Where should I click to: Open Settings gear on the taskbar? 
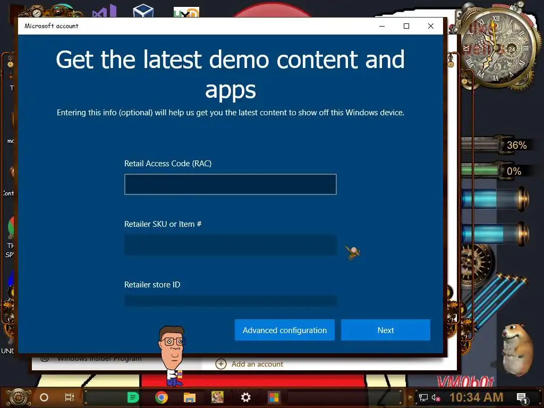pos(245,397)
